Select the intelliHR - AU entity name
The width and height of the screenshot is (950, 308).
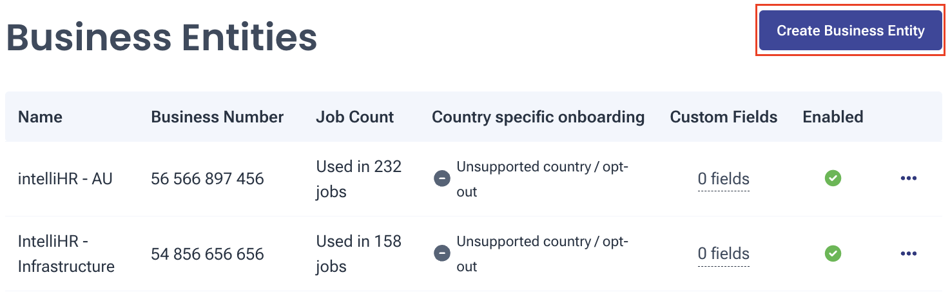coord(65,178)
